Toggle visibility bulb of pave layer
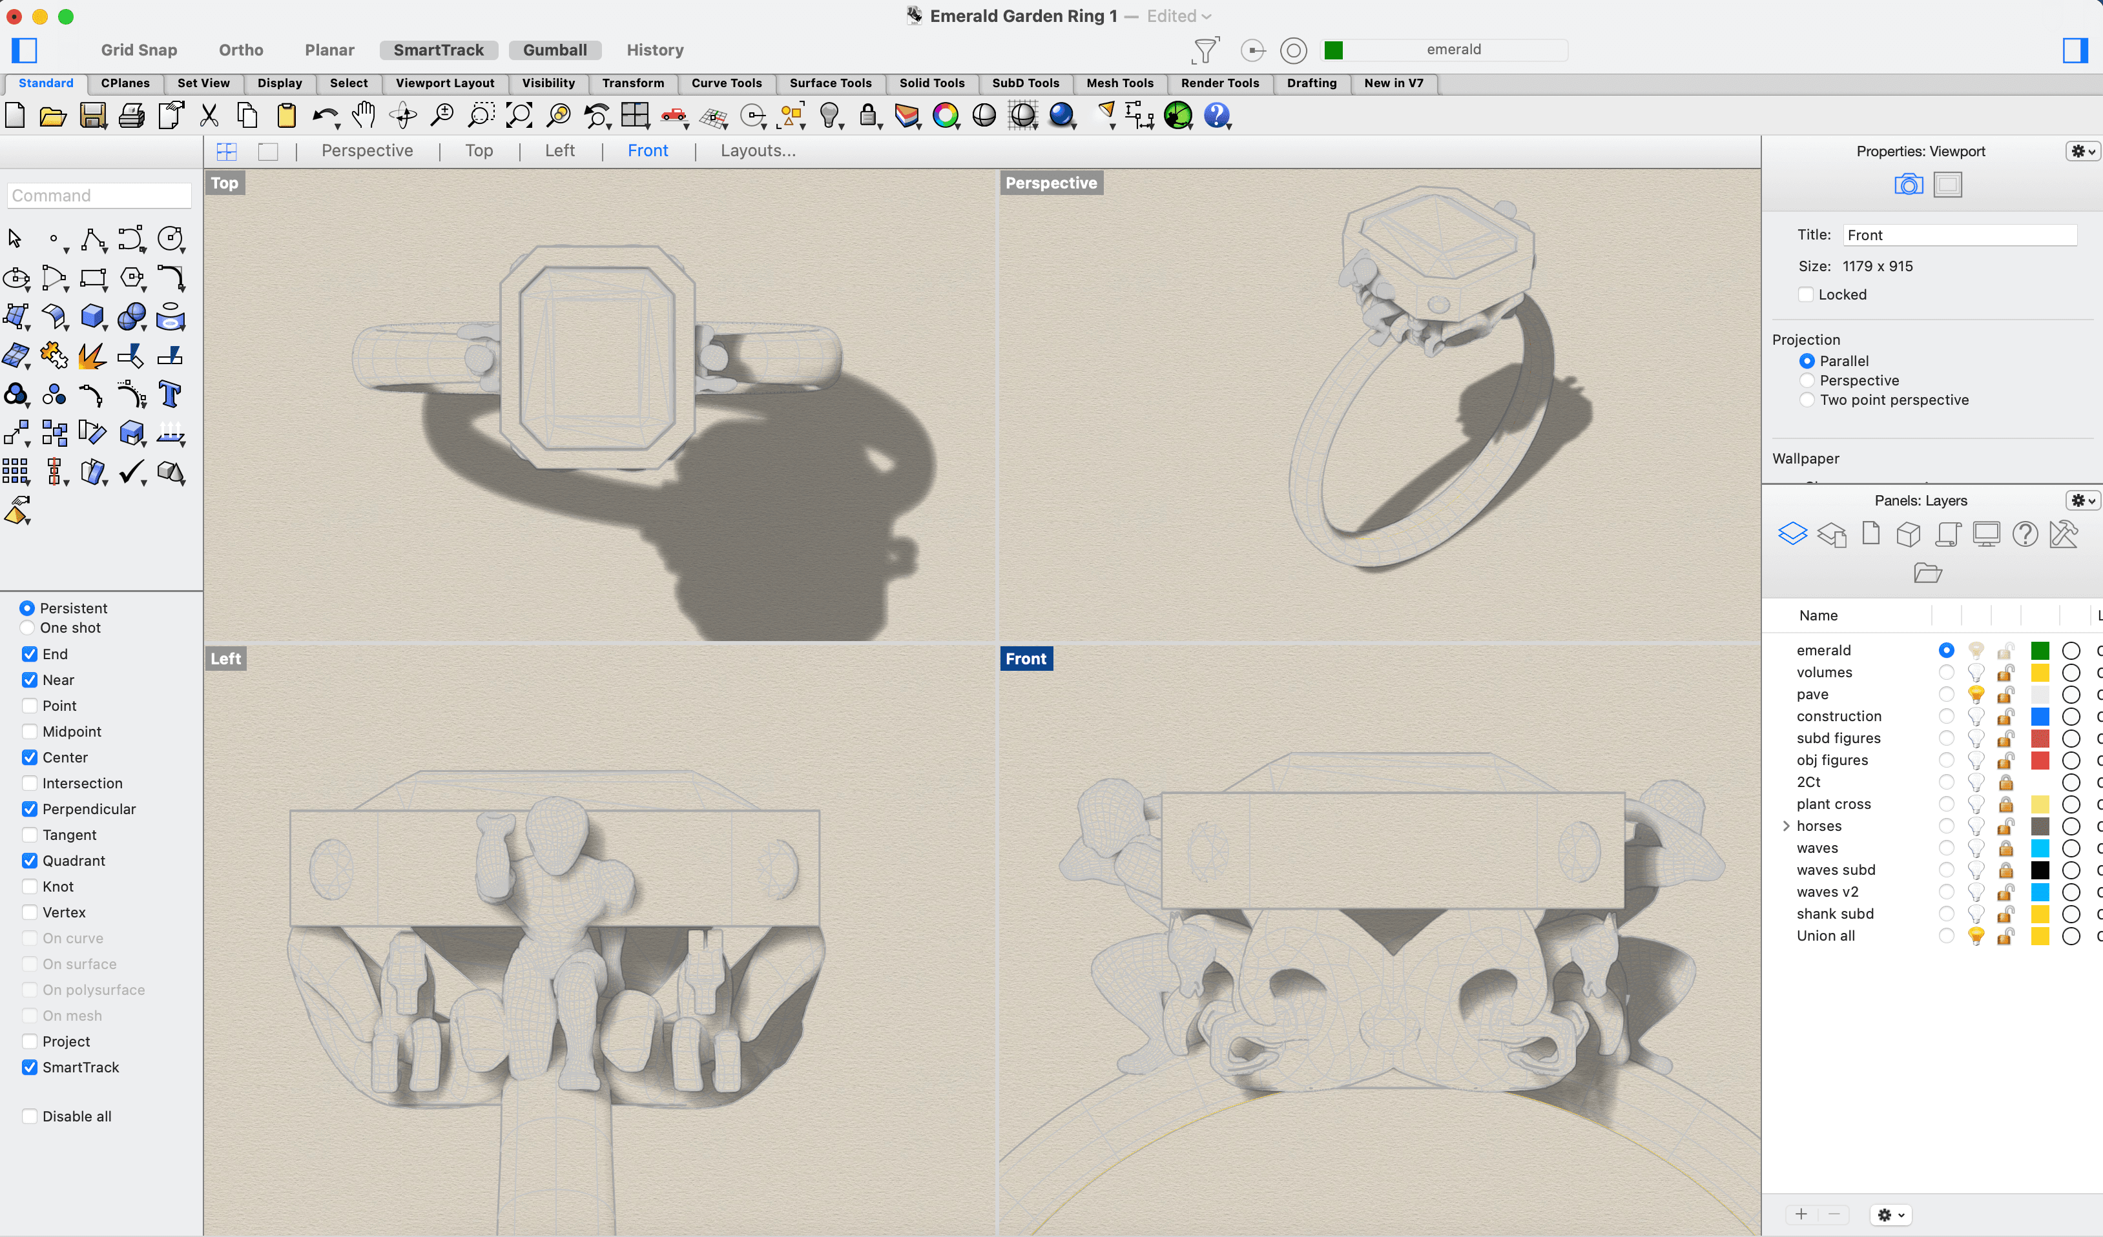 point(1975,694)
